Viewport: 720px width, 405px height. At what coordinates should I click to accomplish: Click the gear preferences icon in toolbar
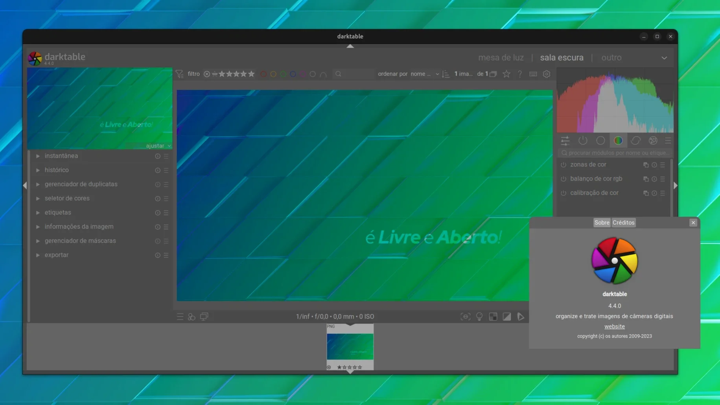coord(547,74)
